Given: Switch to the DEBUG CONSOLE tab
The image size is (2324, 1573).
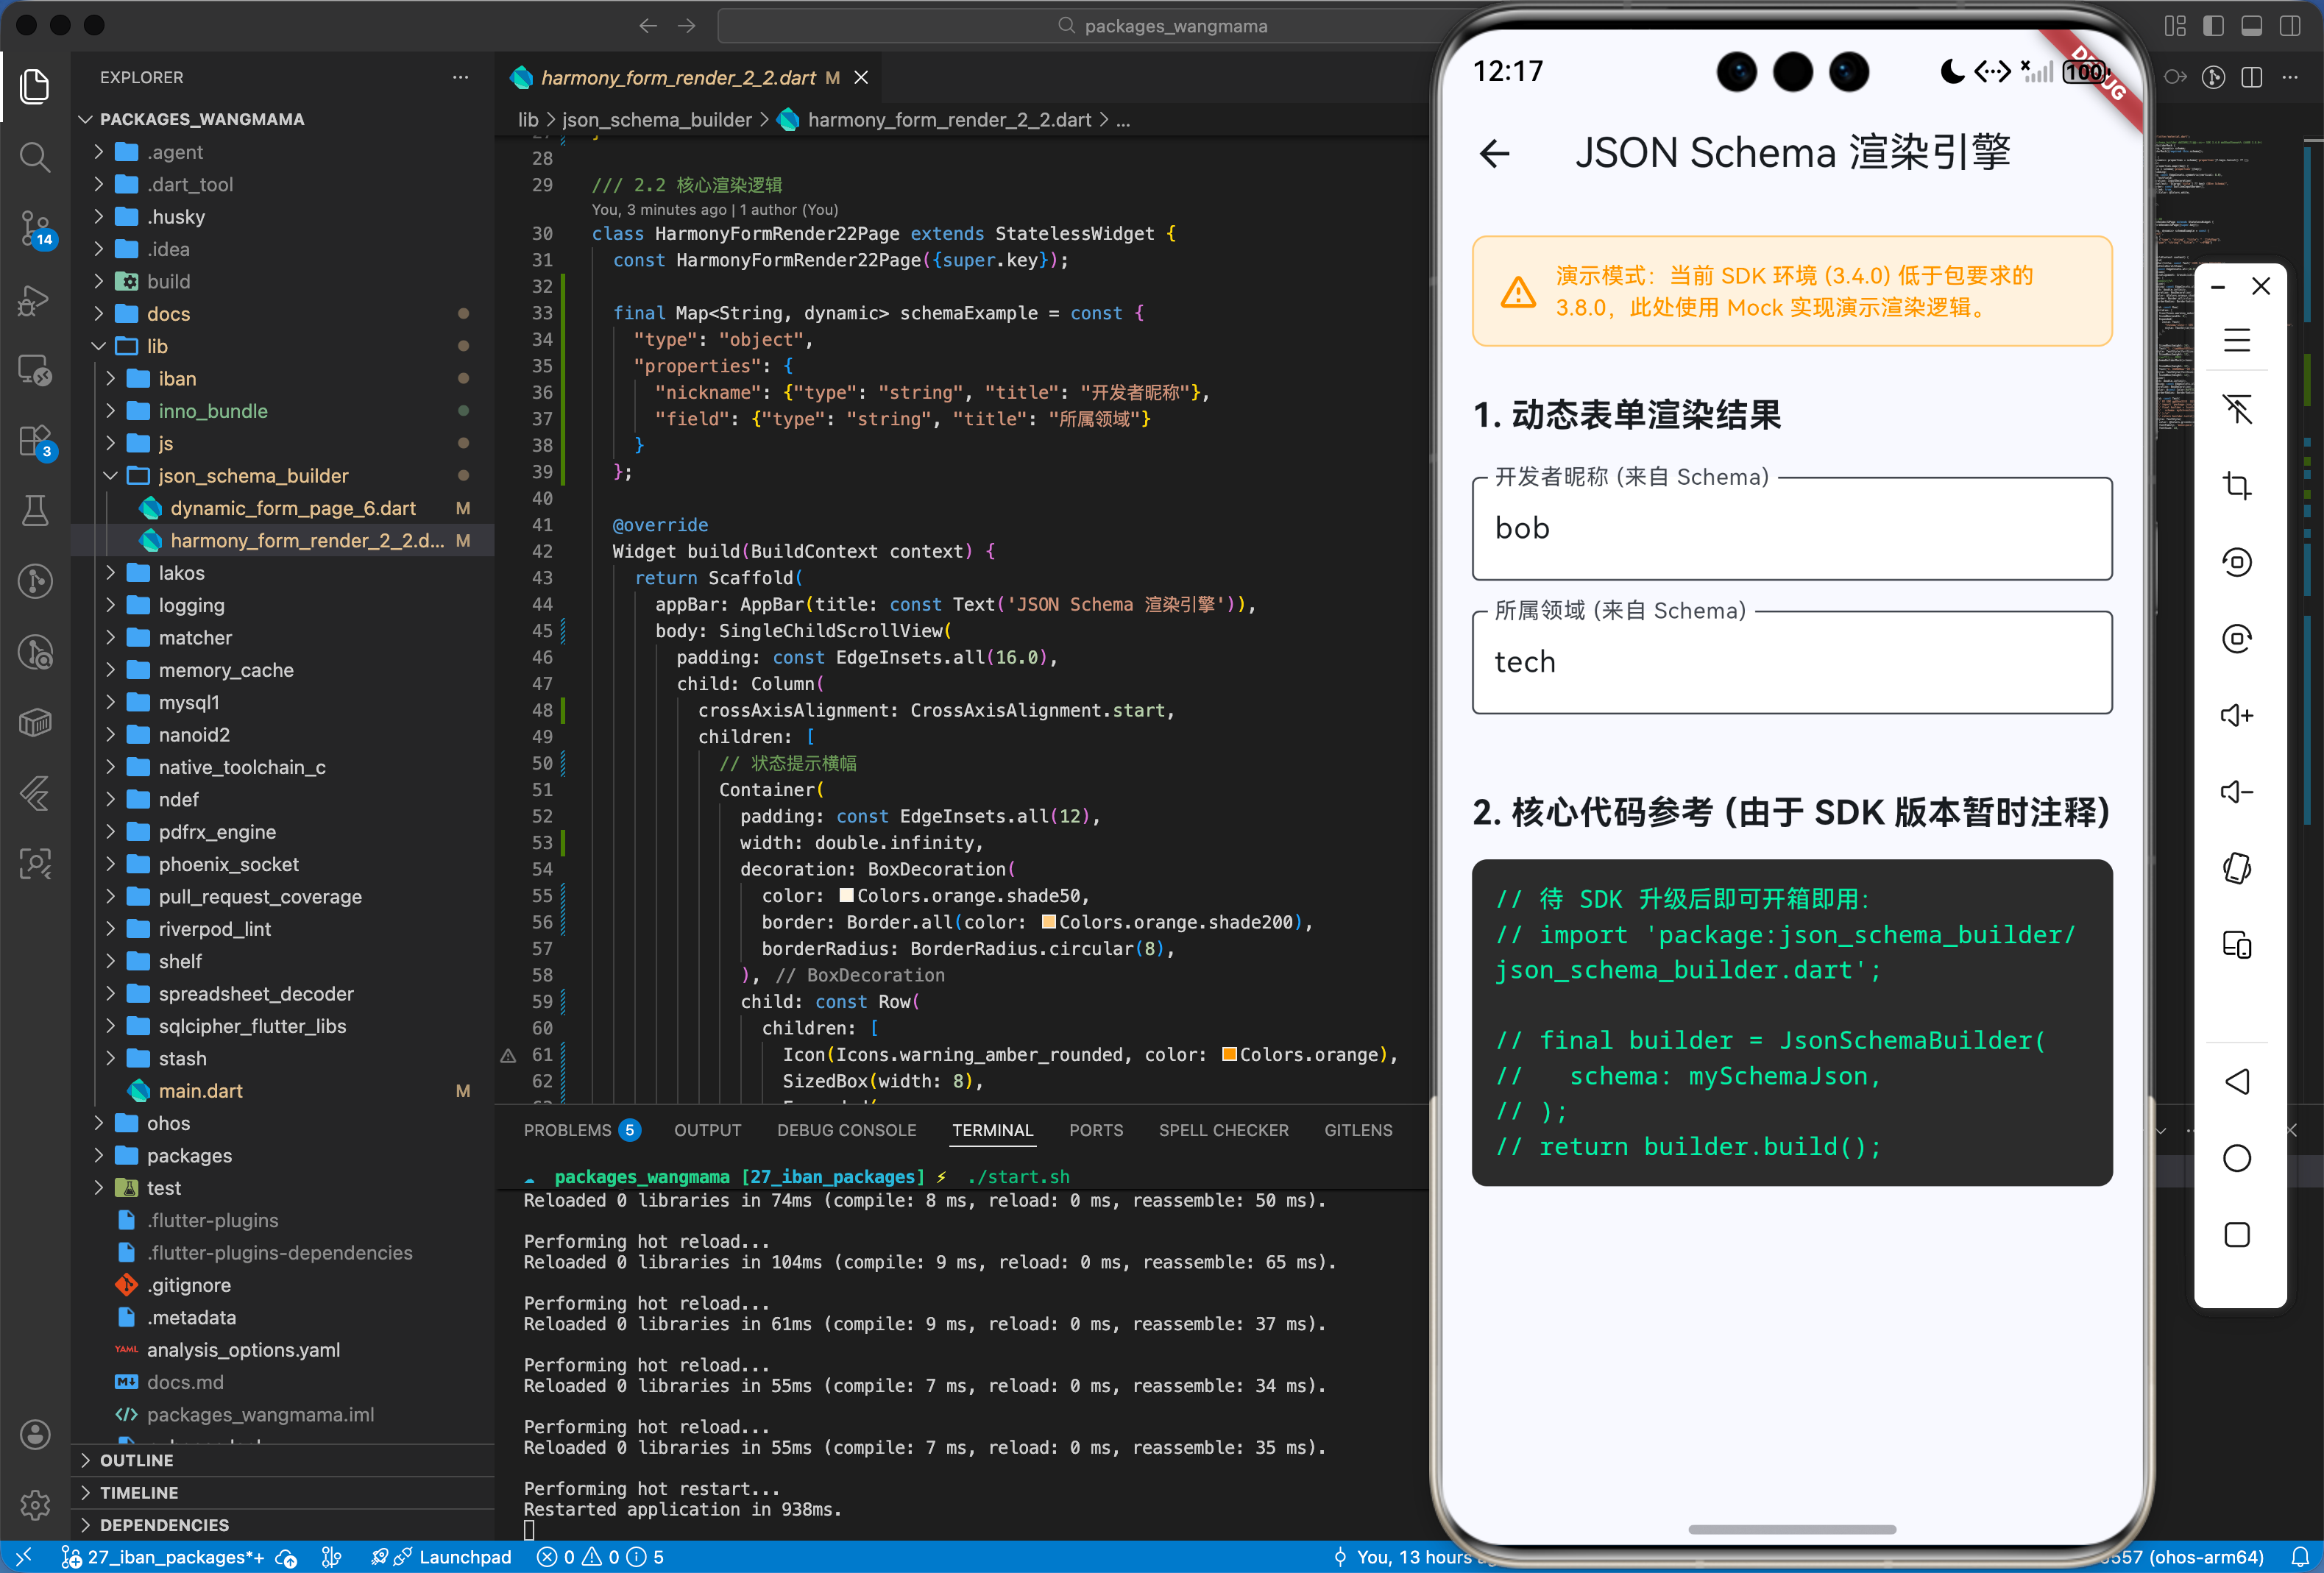Looking at the screenshot, I should click(x=846, y=1130).
